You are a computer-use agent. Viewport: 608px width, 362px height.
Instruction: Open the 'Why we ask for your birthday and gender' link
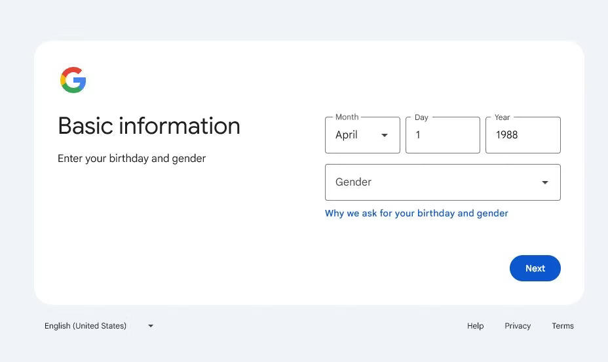[x=416, y=213]
